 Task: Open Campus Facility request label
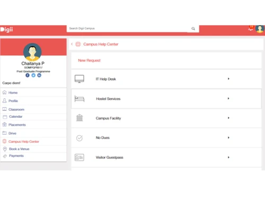[108, 118]
